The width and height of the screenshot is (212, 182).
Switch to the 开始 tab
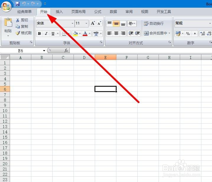(43, 12)
